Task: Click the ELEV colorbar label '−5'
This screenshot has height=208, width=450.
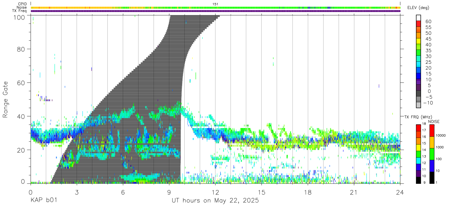Action: coord(428,97)
